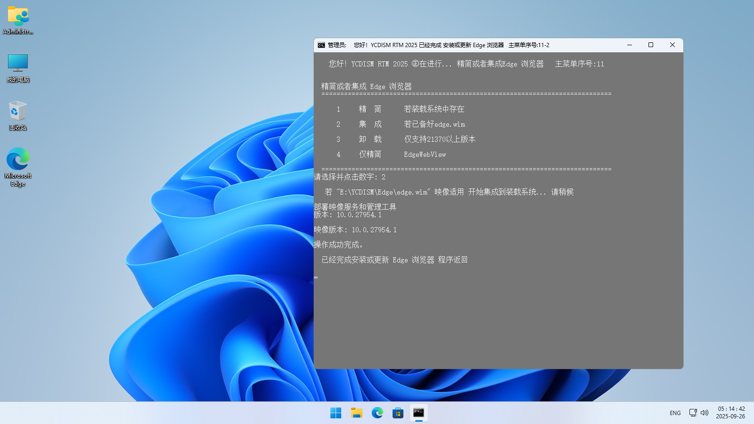
Task: Switch the ENG input language indicator
Action: (x=675, y=413)
